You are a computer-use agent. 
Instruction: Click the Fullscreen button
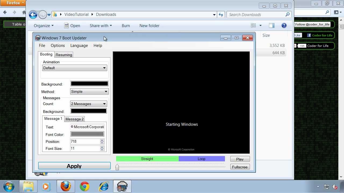240,167
